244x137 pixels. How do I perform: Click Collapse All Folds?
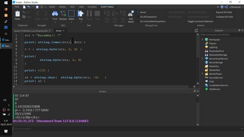tap(225, 17)
